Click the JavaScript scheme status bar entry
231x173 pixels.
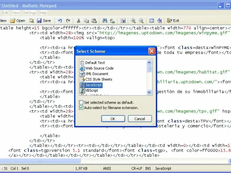pos(163,168)
